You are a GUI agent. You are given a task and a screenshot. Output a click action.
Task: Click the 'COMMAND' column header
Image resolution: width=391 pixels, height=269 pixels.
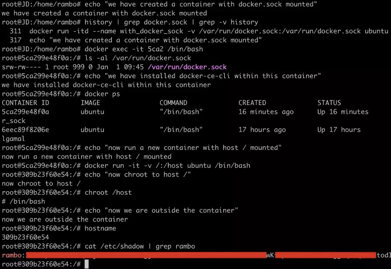(173, 103)
